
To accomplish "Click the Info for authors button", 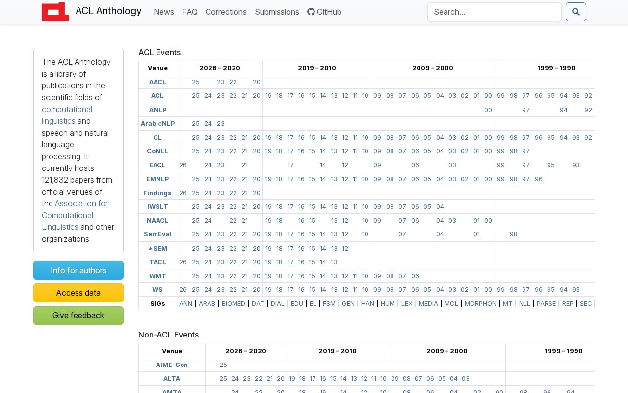I will tap(78, 270).
